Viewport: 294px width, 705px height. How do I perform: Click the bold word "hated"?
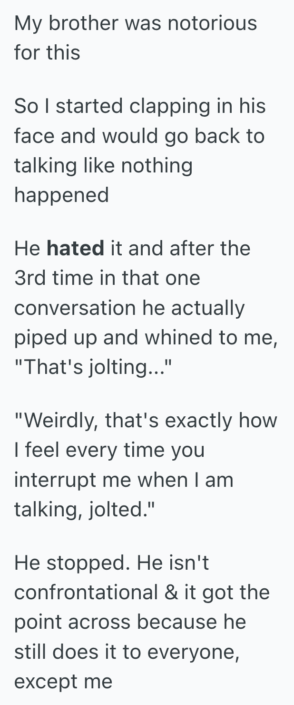(x=75, y=249)
